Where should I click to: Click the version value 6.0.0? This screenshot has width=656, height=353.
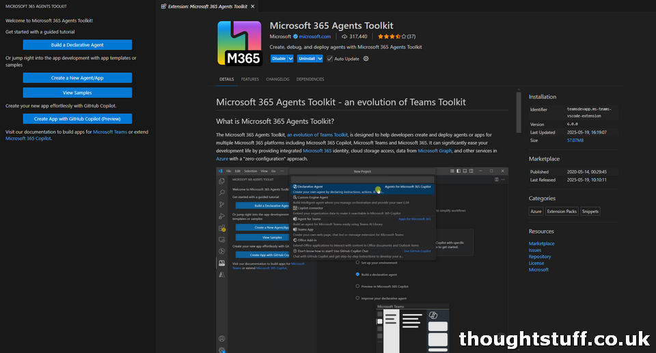[x=573, y=124]
